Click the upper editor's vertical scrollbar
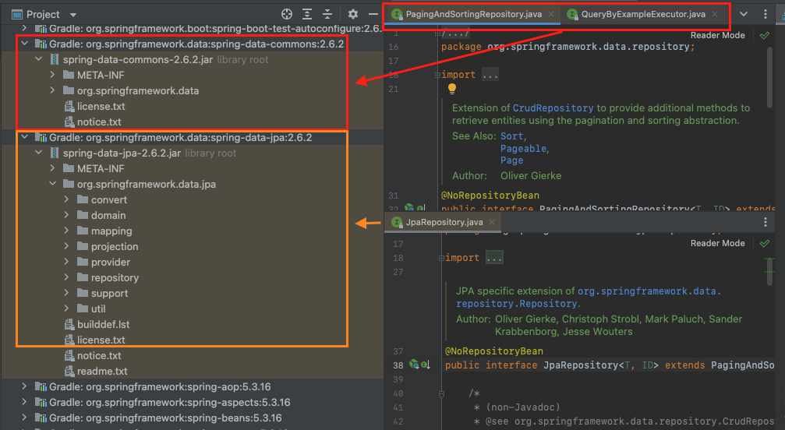This screenshot has width=785, height=430. [x=769, y=77]
